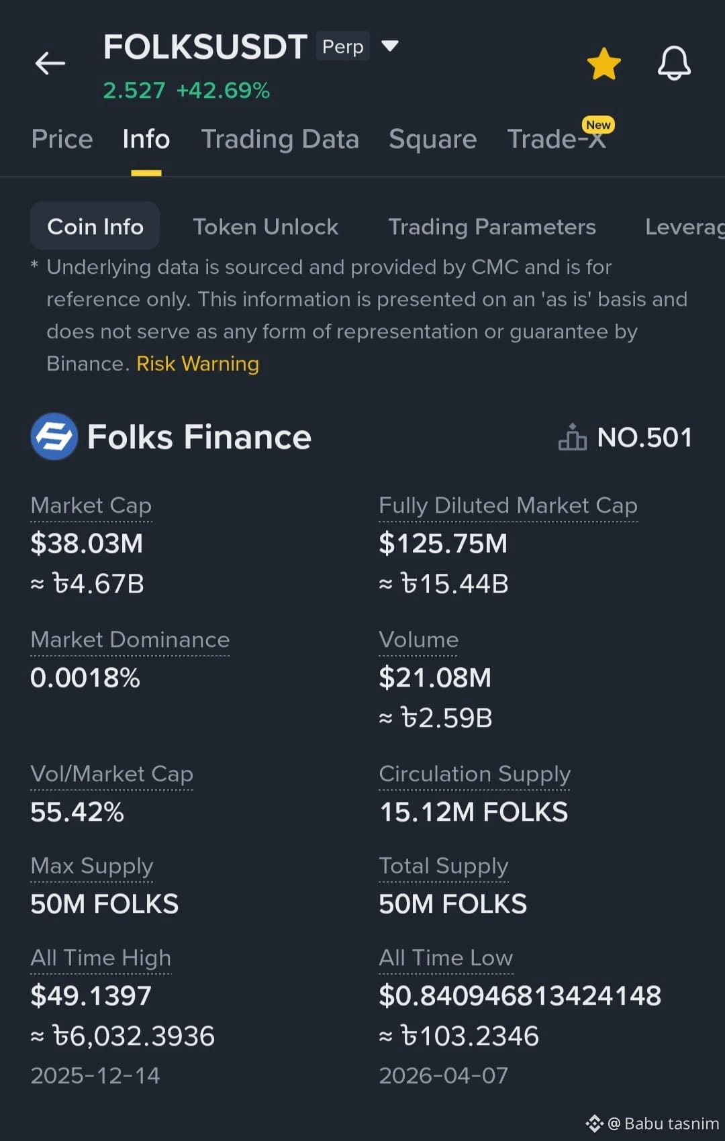Tap the back arrow icon
The width and height of the screenshot is (725, 1141).
(50, 64)
